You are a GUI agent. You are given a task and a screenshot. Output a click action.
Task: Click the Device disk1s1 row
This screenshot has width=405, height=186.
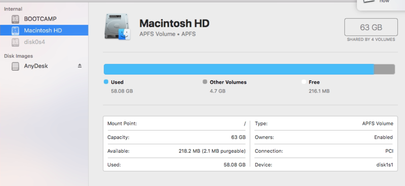point(324,165)
